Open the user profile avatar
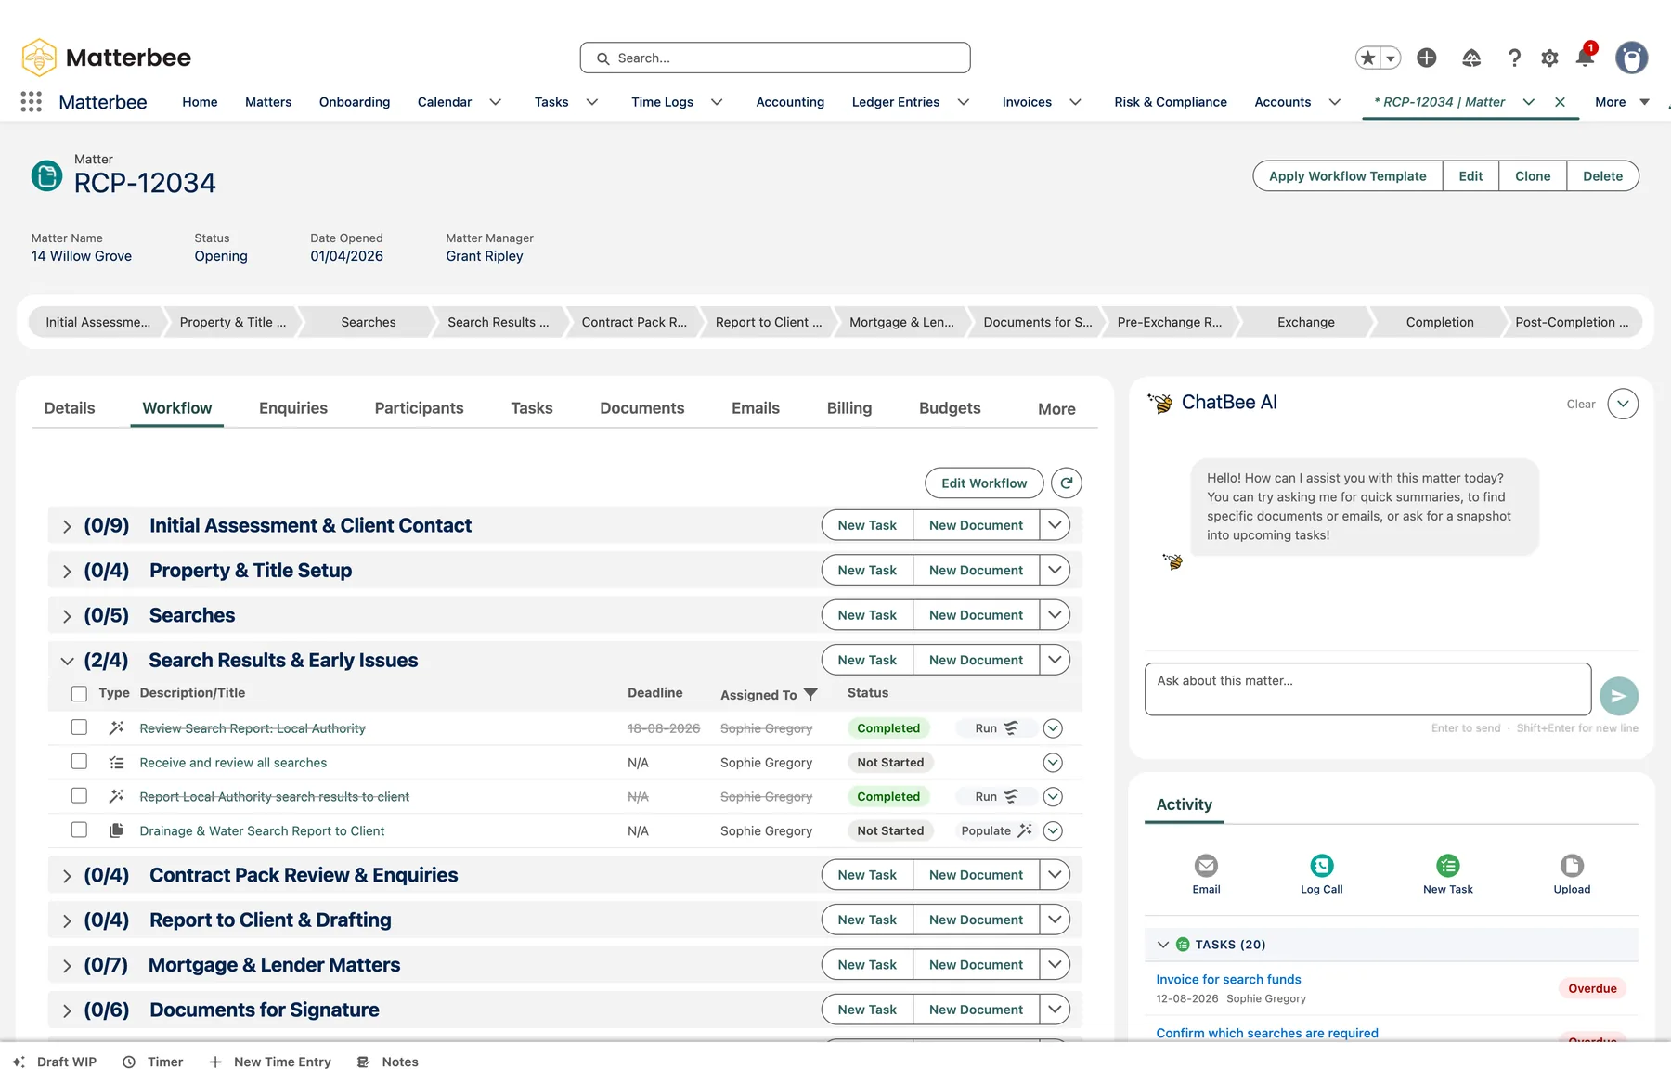The height and width of the screenshot is (1081, 1671). point(1631,58)
